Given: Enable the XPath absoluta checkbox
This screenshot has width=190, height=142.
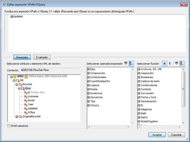Looking at the screenshot, I should [x=9, y=126].
